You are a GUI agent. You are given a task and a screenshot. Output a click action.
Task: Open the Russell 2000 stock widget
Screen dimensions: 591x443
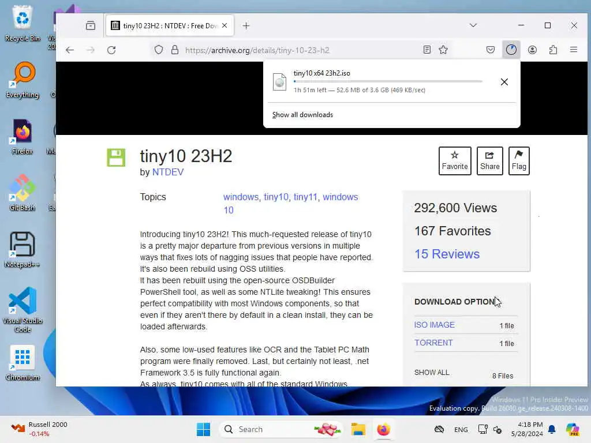(x=39, y=429)
